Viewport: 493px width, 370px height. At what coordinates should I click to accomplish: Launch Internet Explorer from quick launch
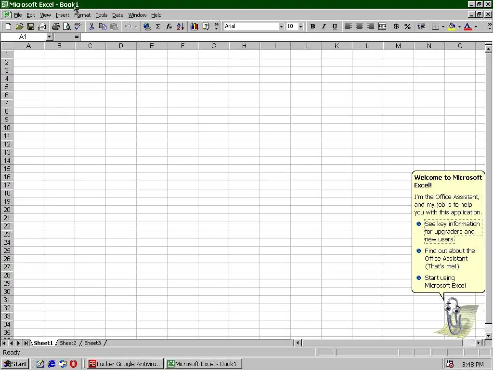52,364
